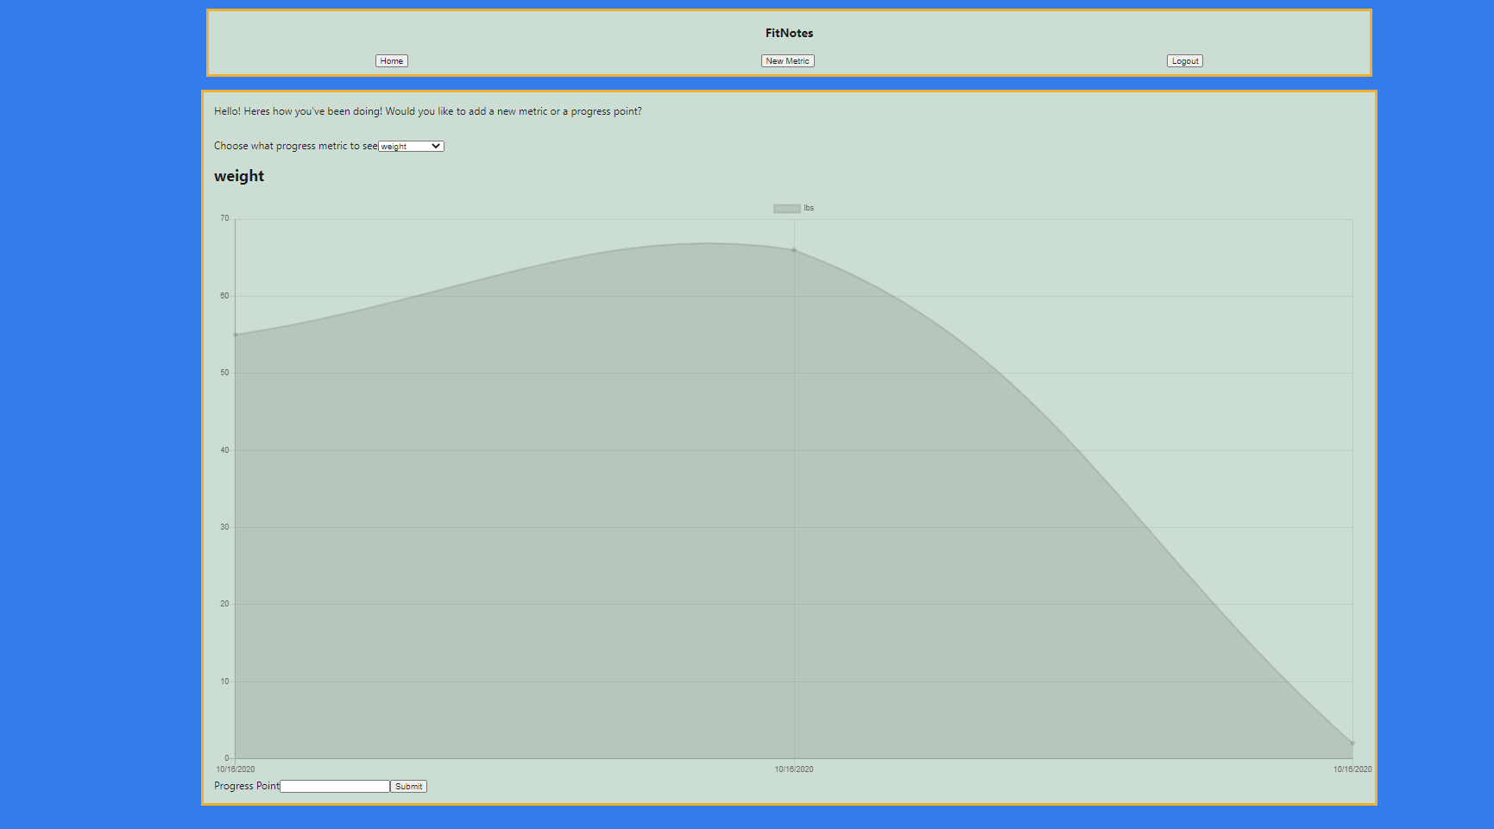The image size is (1494, 829).
Task: Submit the progress point
Action: (408, 787)
